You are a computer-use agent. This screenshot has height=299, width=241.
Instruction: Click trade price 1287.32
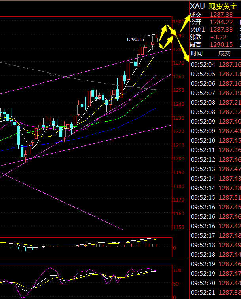pos(230,112)
